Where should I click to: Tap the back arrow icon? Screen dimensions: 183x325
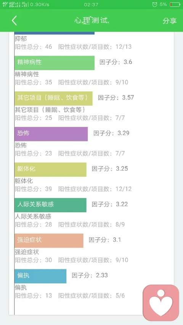pos(14,21)
